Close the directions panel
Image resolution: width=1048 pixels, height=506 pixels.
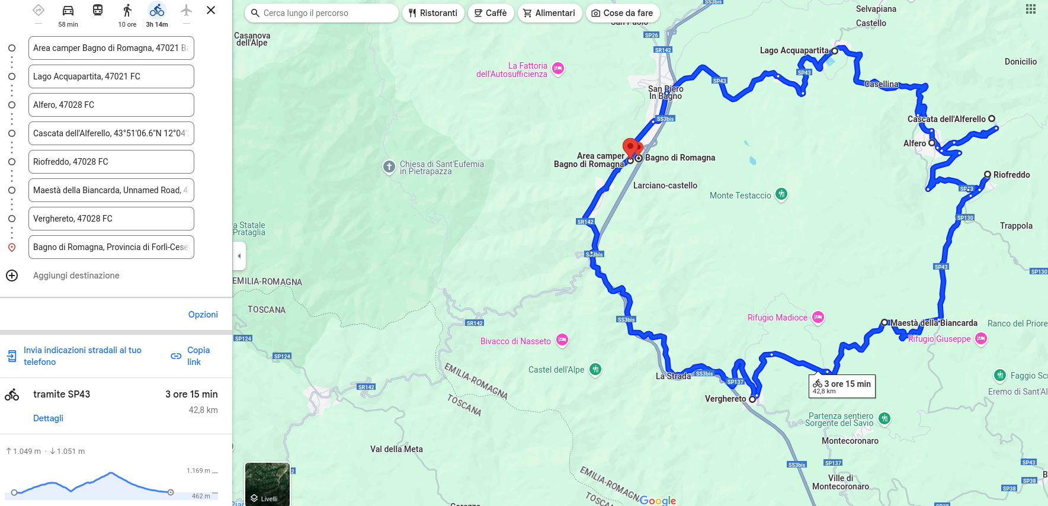pos(211,10)
